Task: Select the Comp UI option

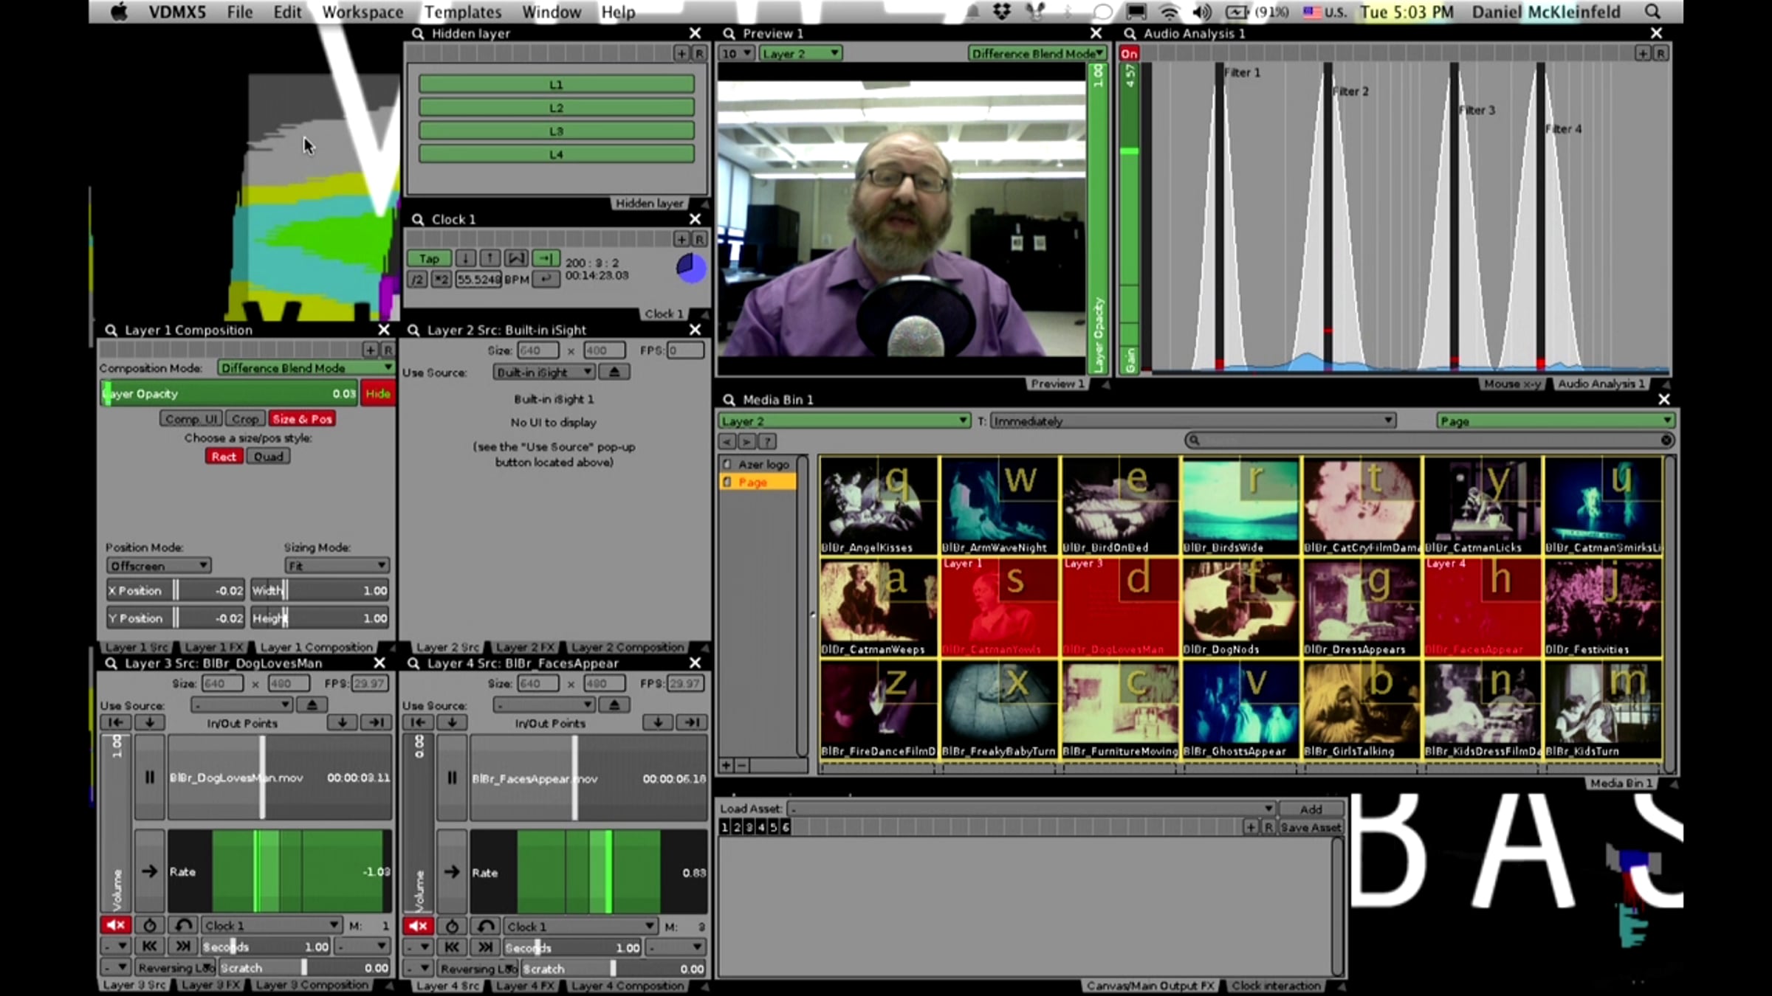Action: coord(190,418)
